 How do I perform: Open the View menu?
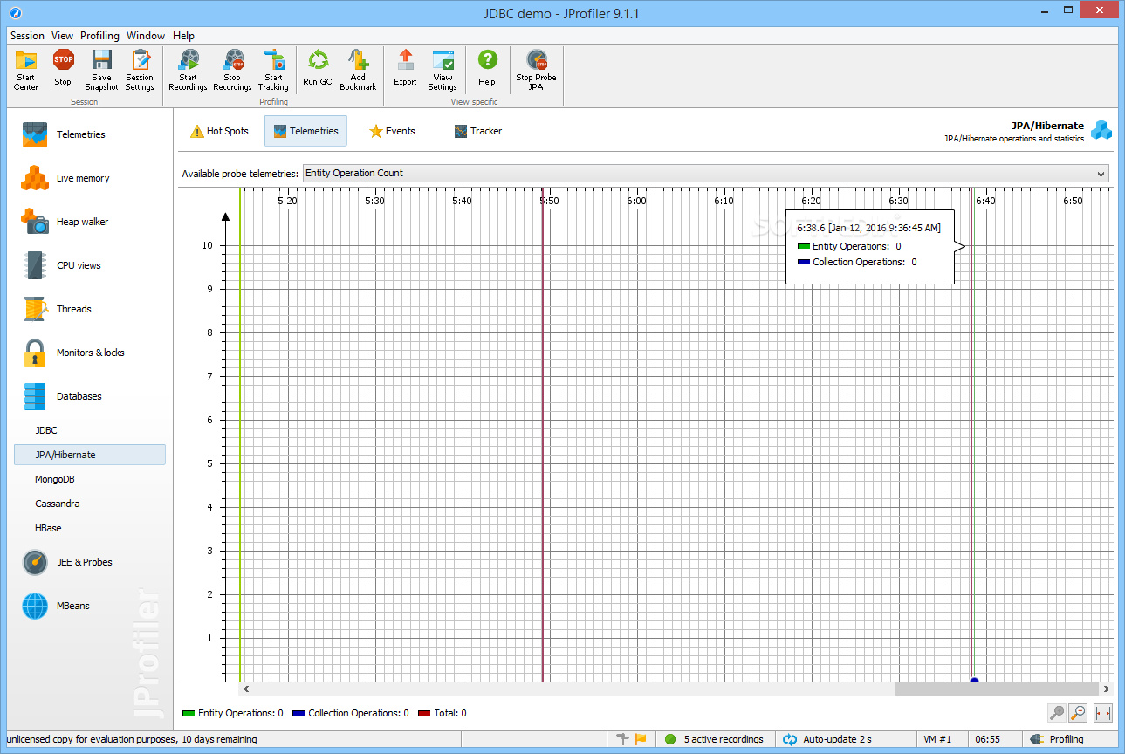tap(63, 36)
